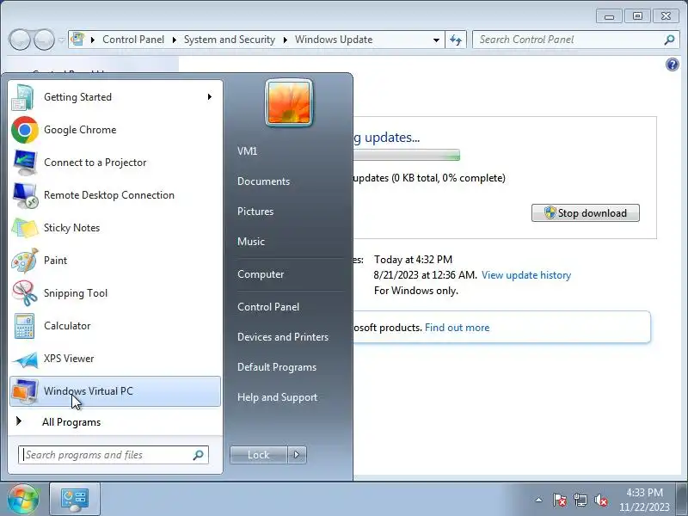
Task: Click the taskbar clock and date
Action: (644, 500)
